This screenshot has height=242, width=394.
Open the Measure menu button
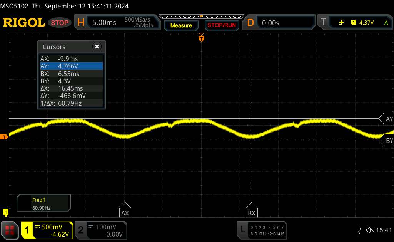click(181, 25)
